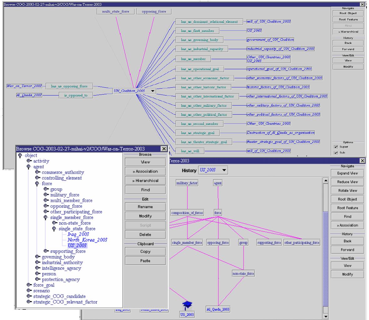Click the Delete button
This screenshot has height=320, width=369.
click(145, 235)
